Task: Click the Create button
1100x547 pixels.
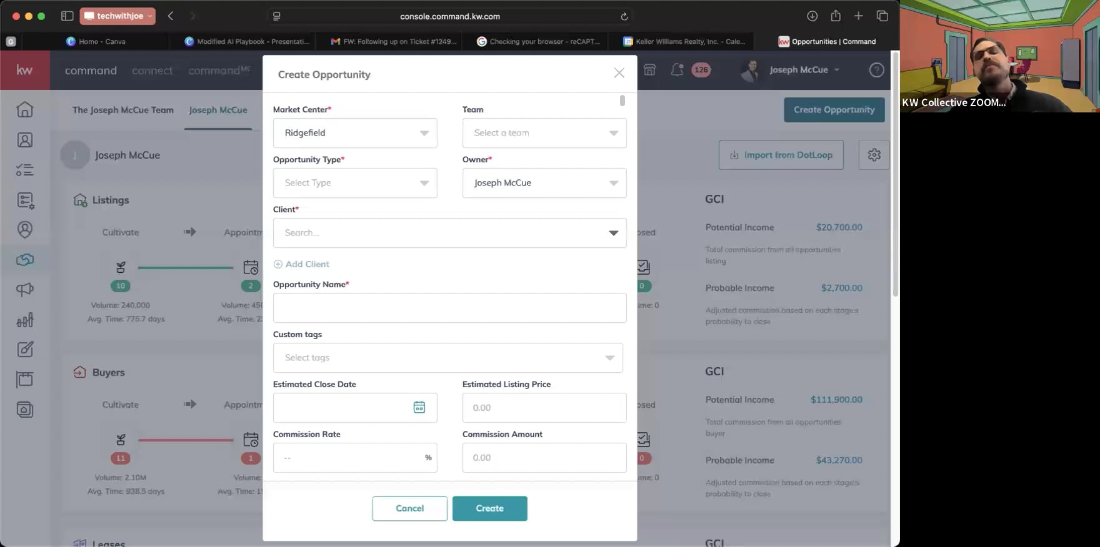Action: pyautogui.click(x=490, y=508)
